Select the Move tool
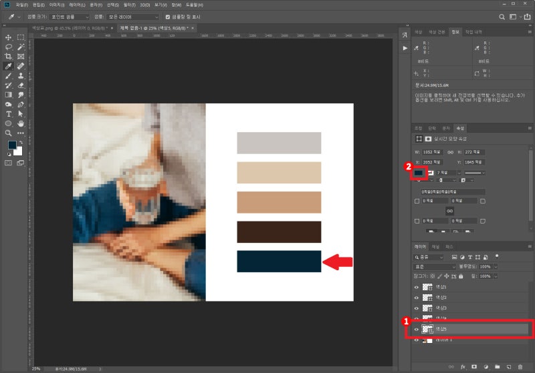Viewport: 535px width, 373px height. pyautogui.click(x=9, y=37)
